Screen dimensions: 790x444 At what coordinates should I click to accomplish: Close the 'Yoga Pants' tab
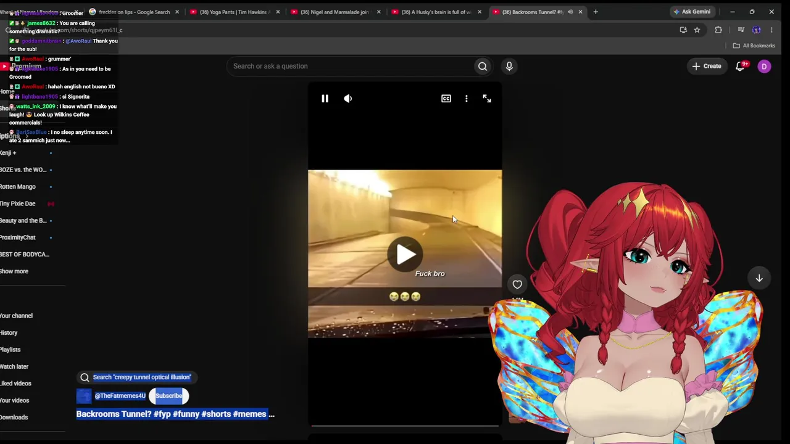tap(278, 12)
